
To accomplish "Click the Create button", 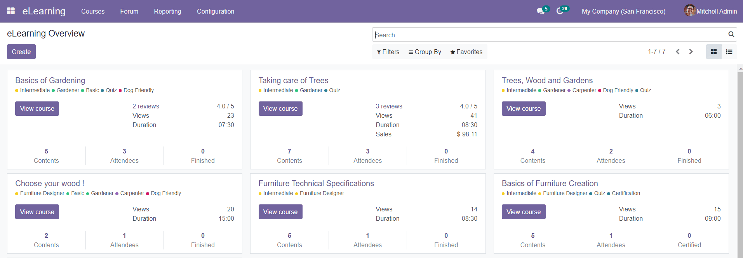I will tap(21, 52).
